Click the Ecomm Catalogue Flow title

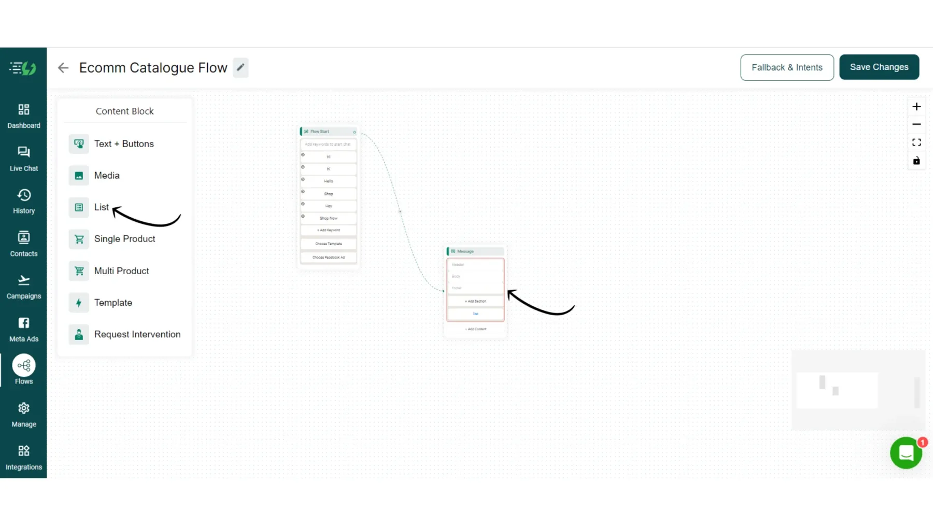point(153,68)
